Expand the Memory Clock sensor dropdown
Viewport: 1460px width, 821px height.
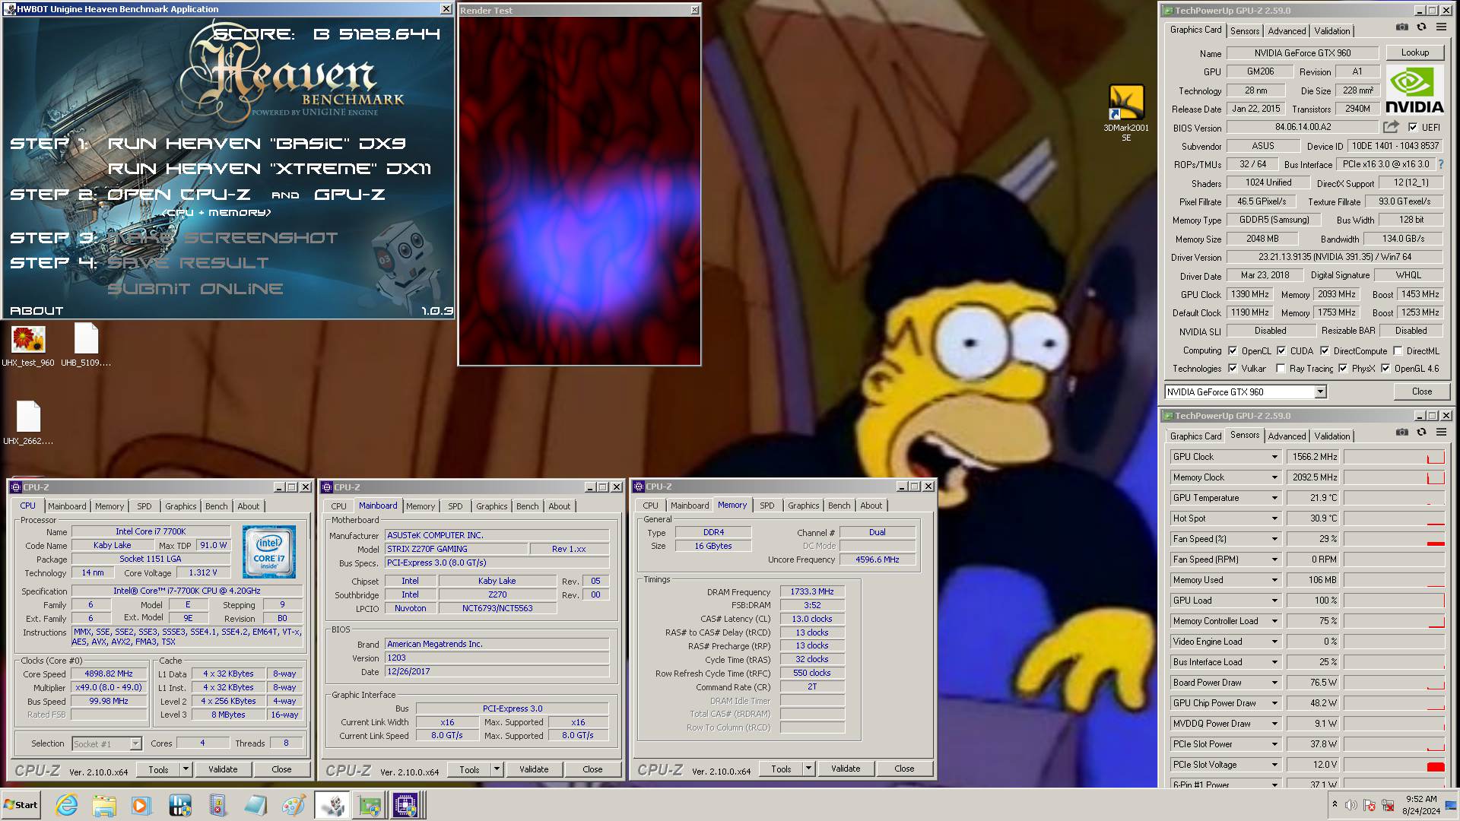1274,477
